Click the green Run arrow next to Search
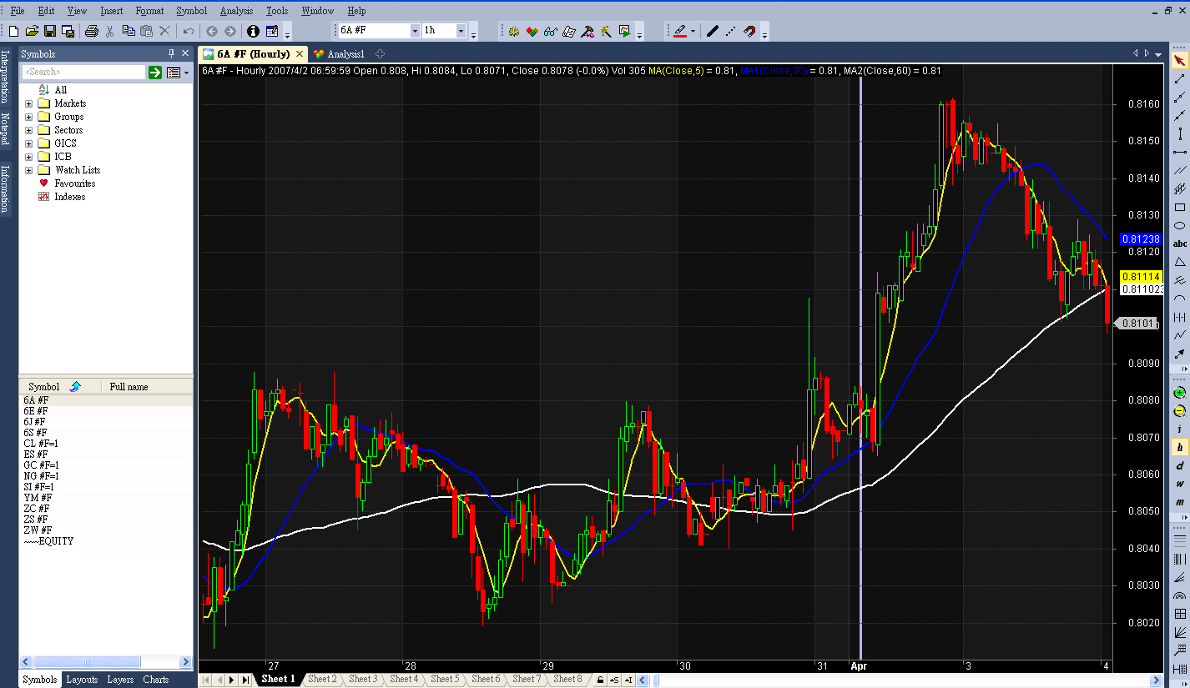This screenshot has width=1190, height=688. [x=155, y=73]
